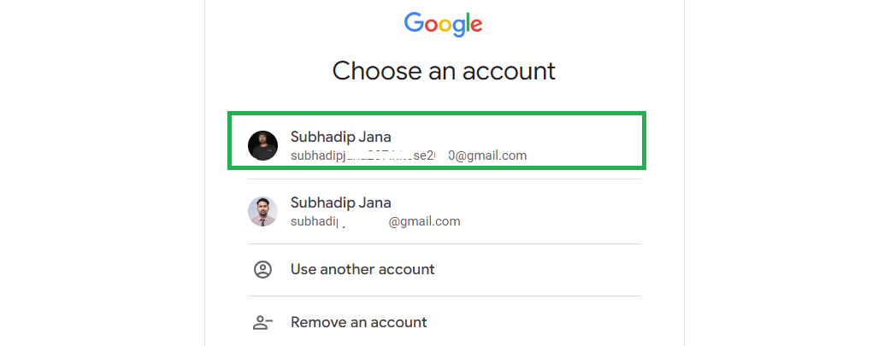Click the email address of the highlighted account
872x346 pixels.
(408, 155)
